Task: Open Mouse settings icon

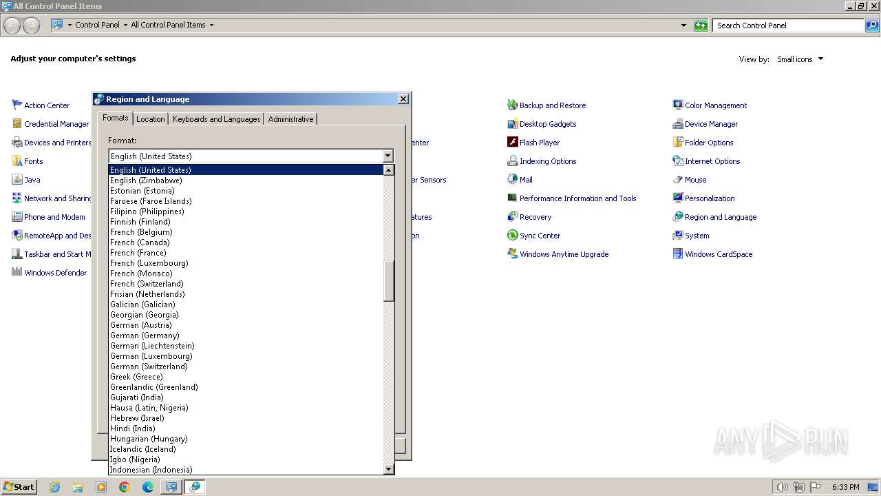Action: 678,180
